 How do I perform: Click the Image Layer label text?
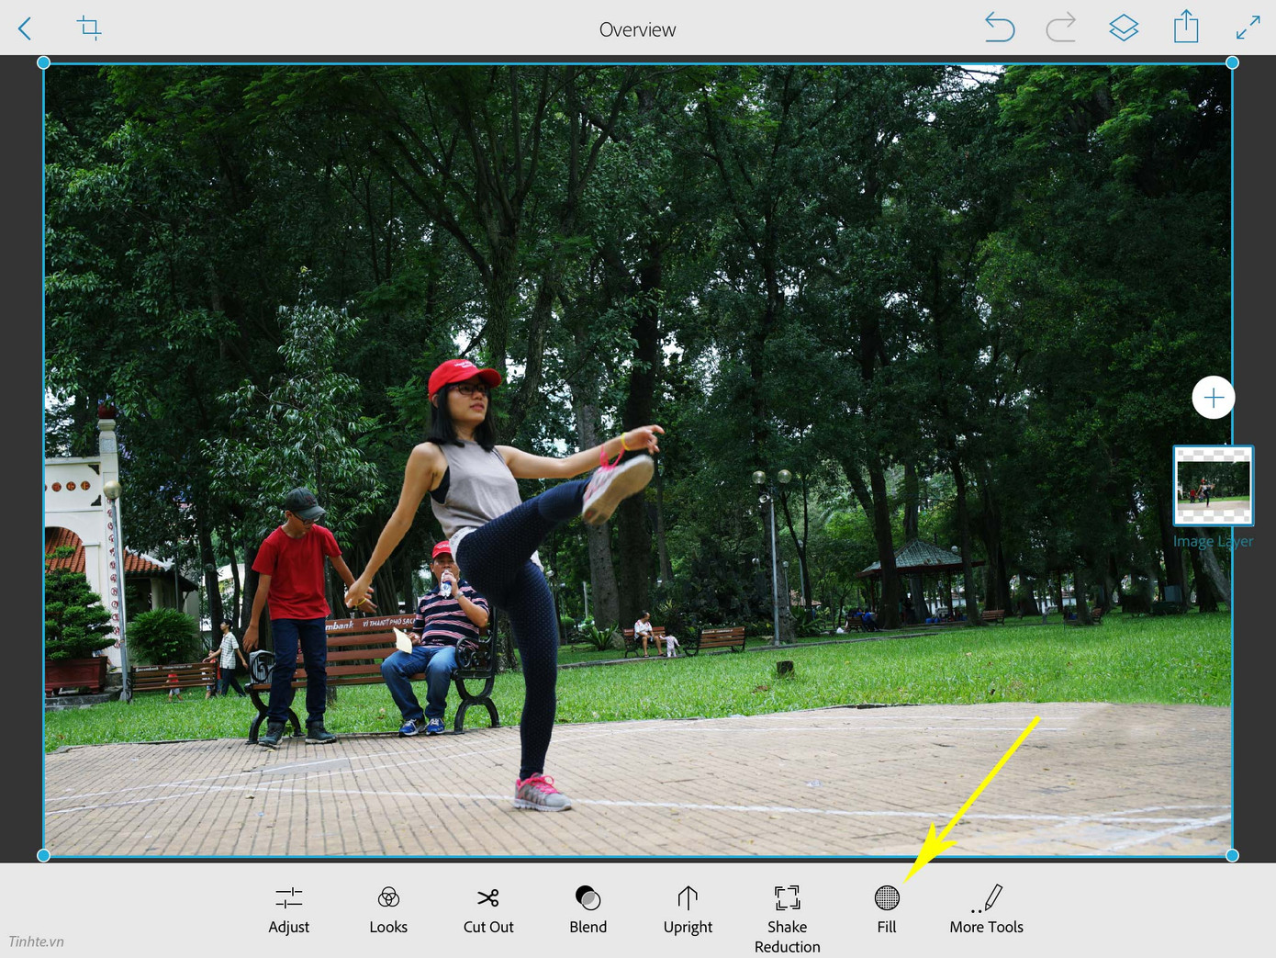pos(1213,541)
